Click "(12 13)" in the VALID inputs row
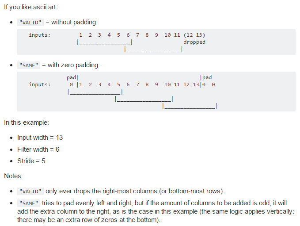This screenshot has height=226, width=300. 194,35
